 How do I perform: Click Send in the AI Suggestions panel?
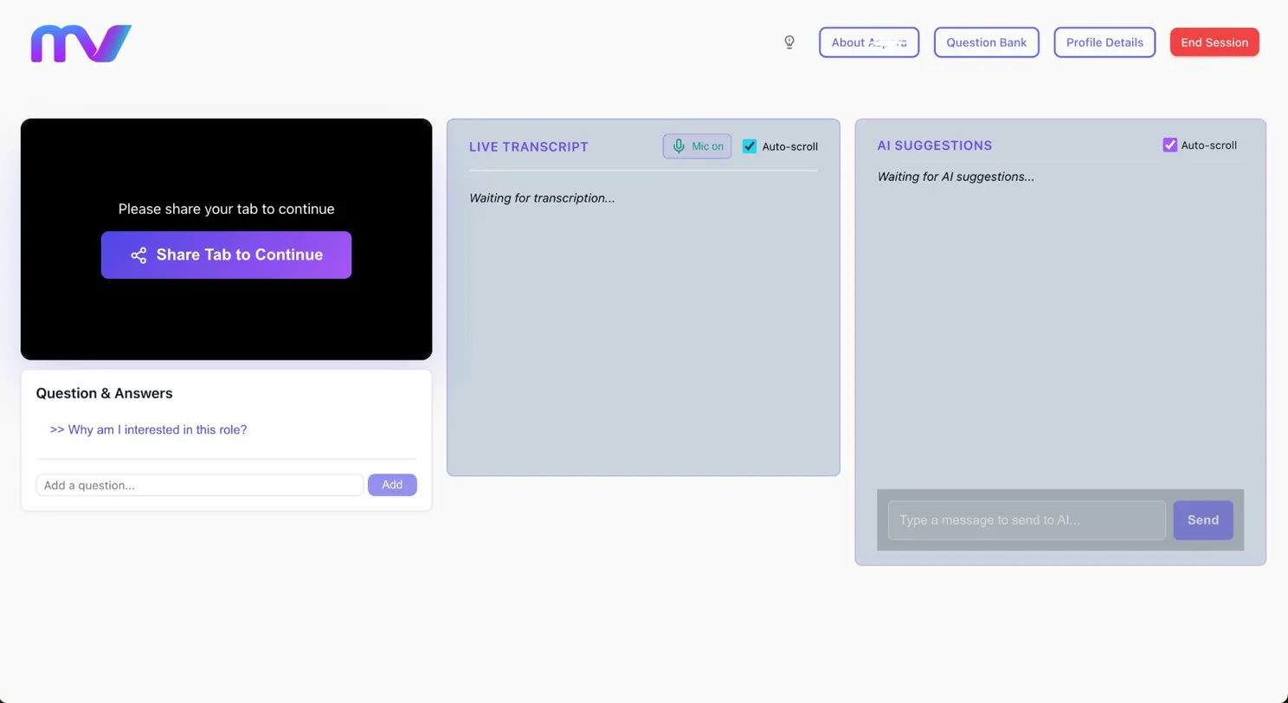[1201, 519]
